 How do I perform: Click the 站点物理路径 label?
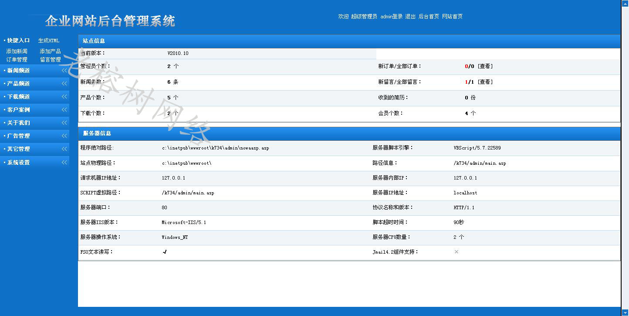pyautogui.click(x=98, y=163)
